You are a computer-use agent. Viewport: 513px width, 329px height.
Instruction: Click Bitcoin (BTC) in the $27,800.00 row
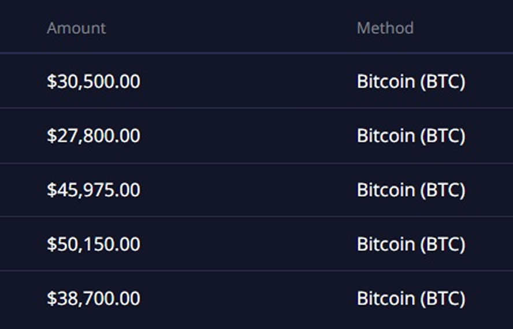click(411, 136)
